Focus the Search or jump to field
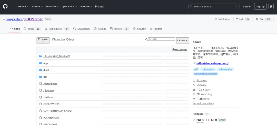 point(214,6)
